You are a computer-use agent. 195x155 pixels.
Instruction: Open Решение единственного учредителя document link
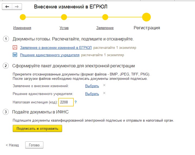coord(50,55)
